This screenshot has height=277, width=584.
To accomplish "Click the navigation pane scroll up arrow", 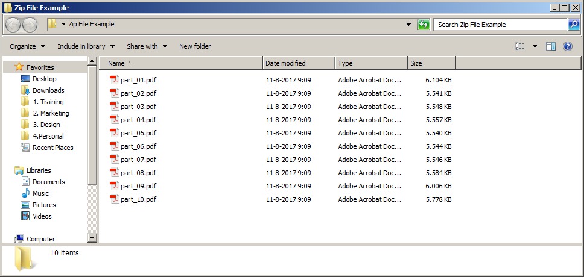I will [x=92, y=61].
